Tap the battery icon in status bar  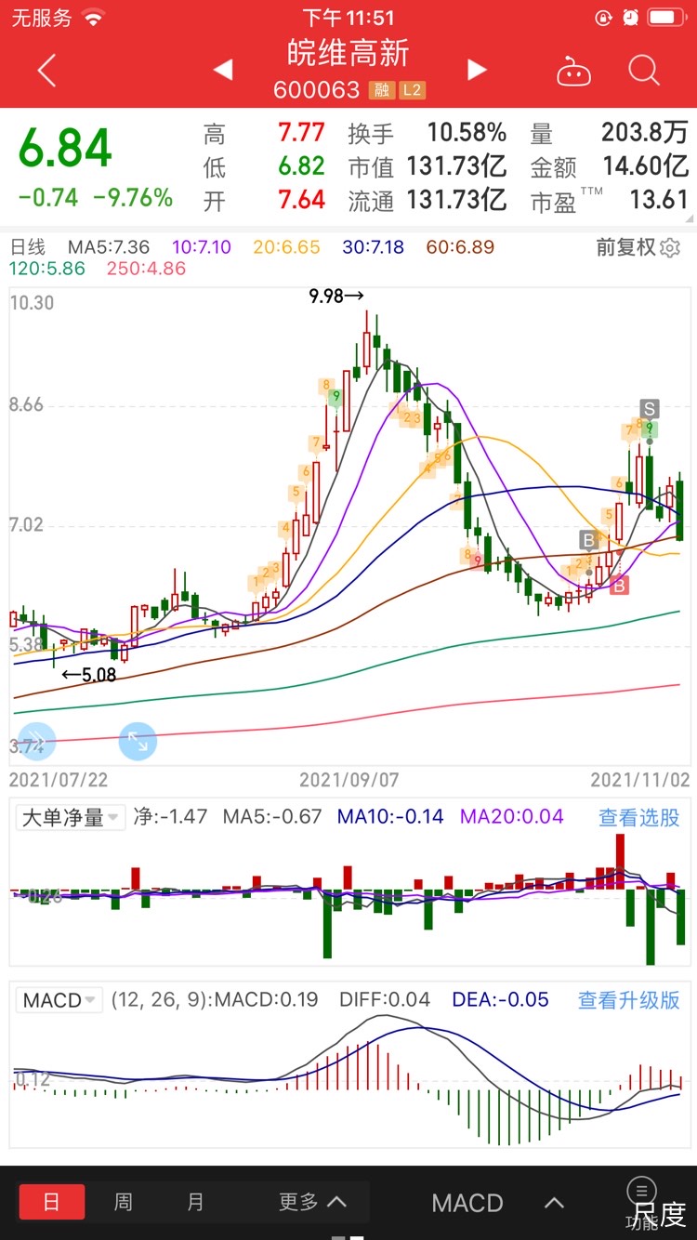666,18
